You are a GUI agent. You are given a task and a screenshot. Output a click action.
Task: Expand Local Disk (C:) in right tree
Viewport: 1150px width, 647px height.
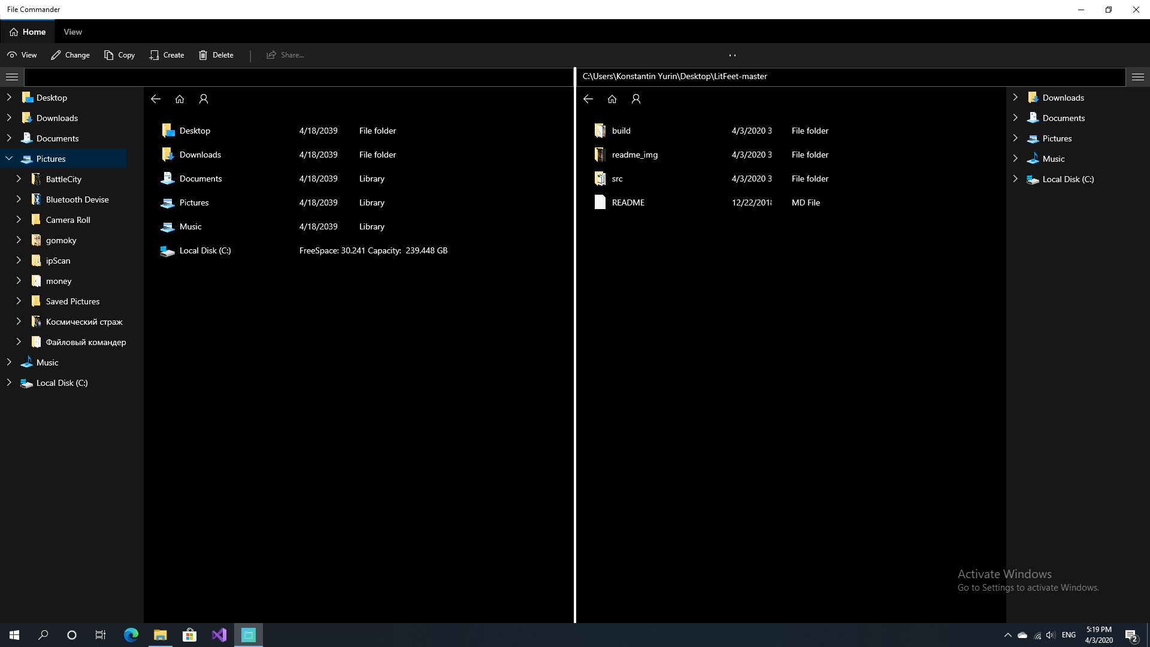pyautogui.click(x=1015, y=179)
